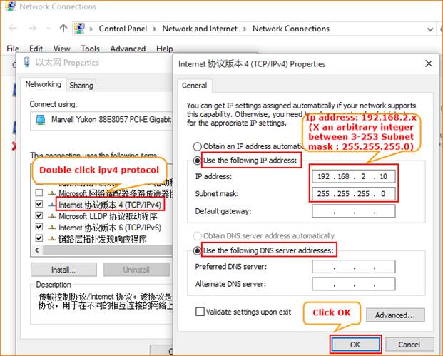Click the Control Panel icon in the address bar
Screen dimensions: 443x356
pyautogui.click(x=80, y=29)
